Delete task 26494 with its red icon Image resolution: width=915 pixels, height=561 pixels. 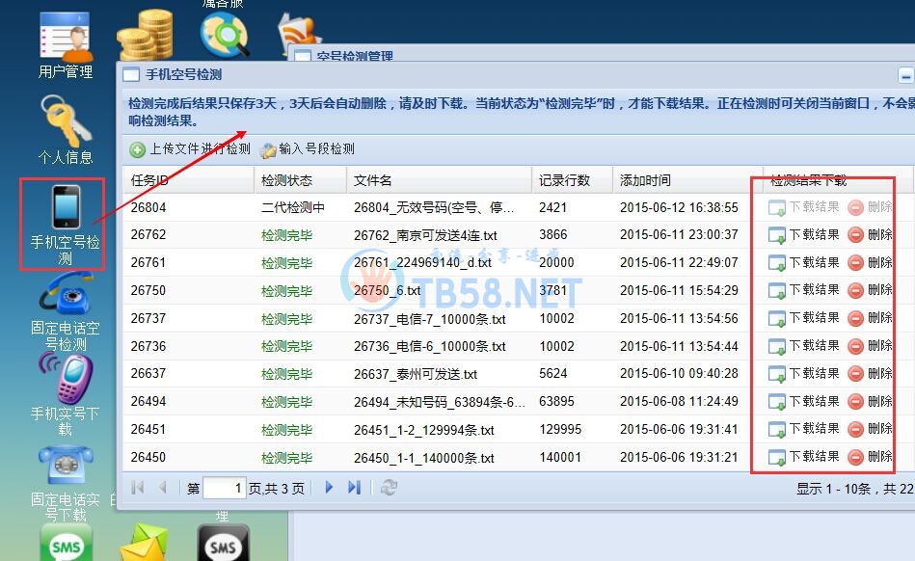click(x=855, y=402)
